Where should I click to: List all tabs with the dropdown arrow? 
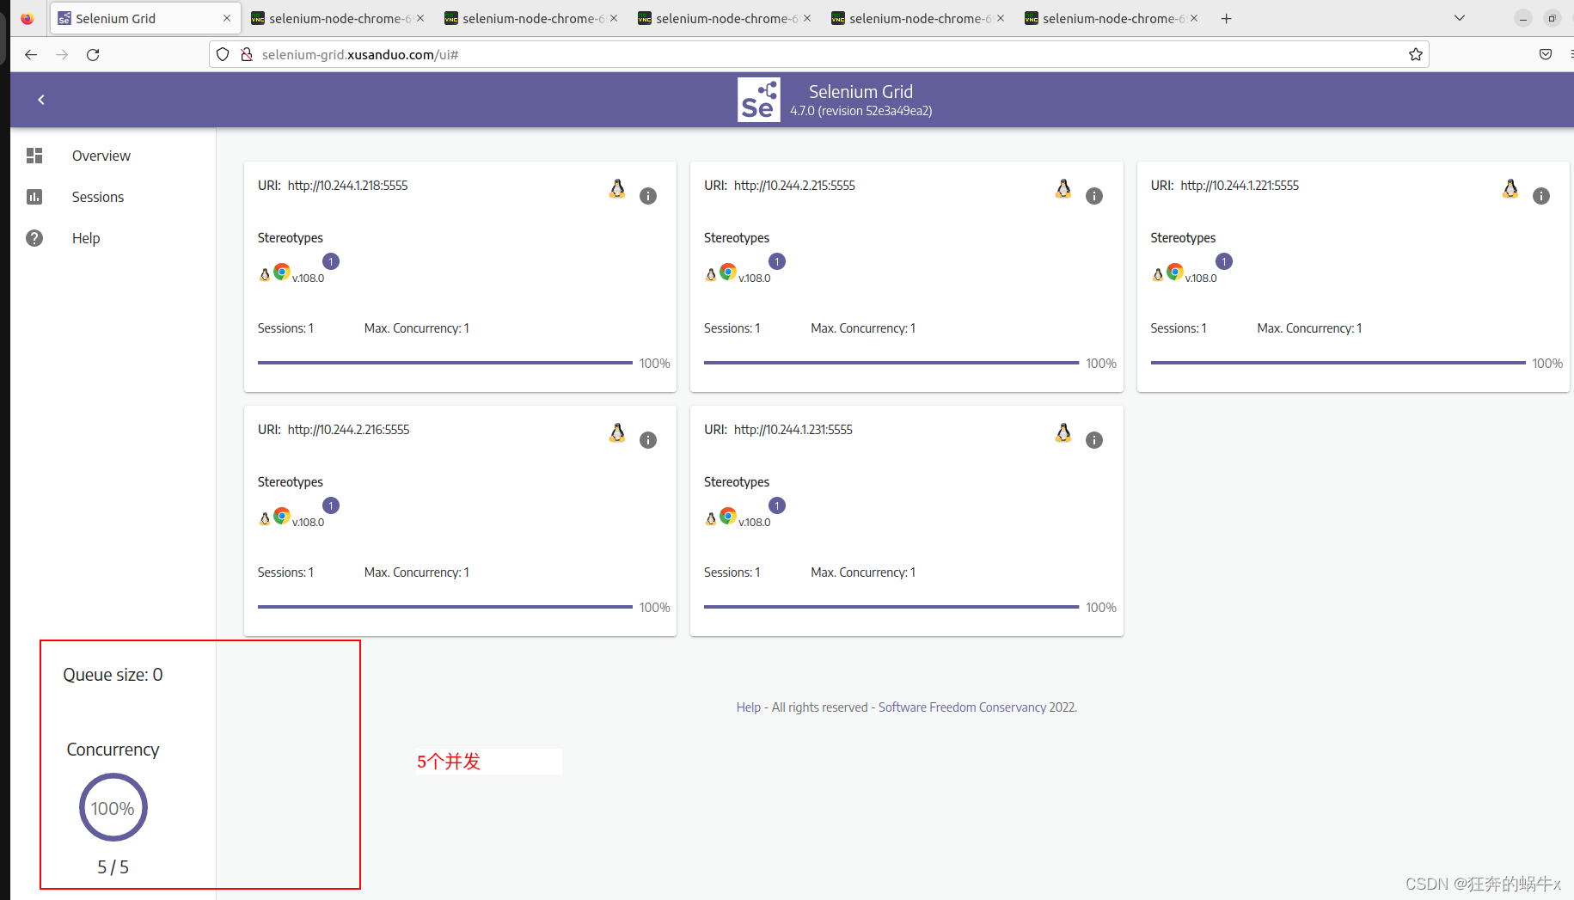(x=1459, y=18)
